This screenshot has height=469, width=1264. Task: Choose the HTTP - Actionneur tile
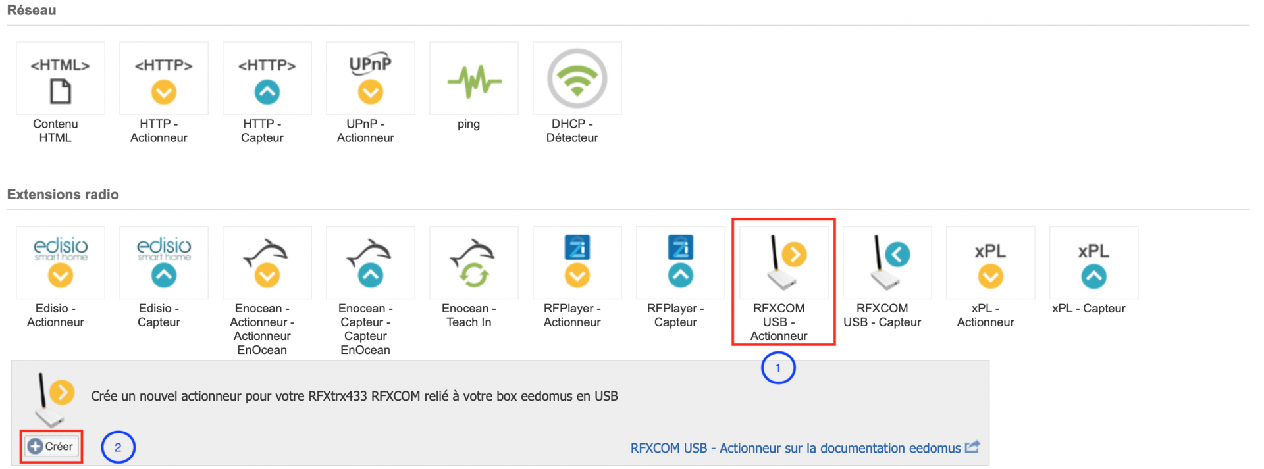[164, 79]
